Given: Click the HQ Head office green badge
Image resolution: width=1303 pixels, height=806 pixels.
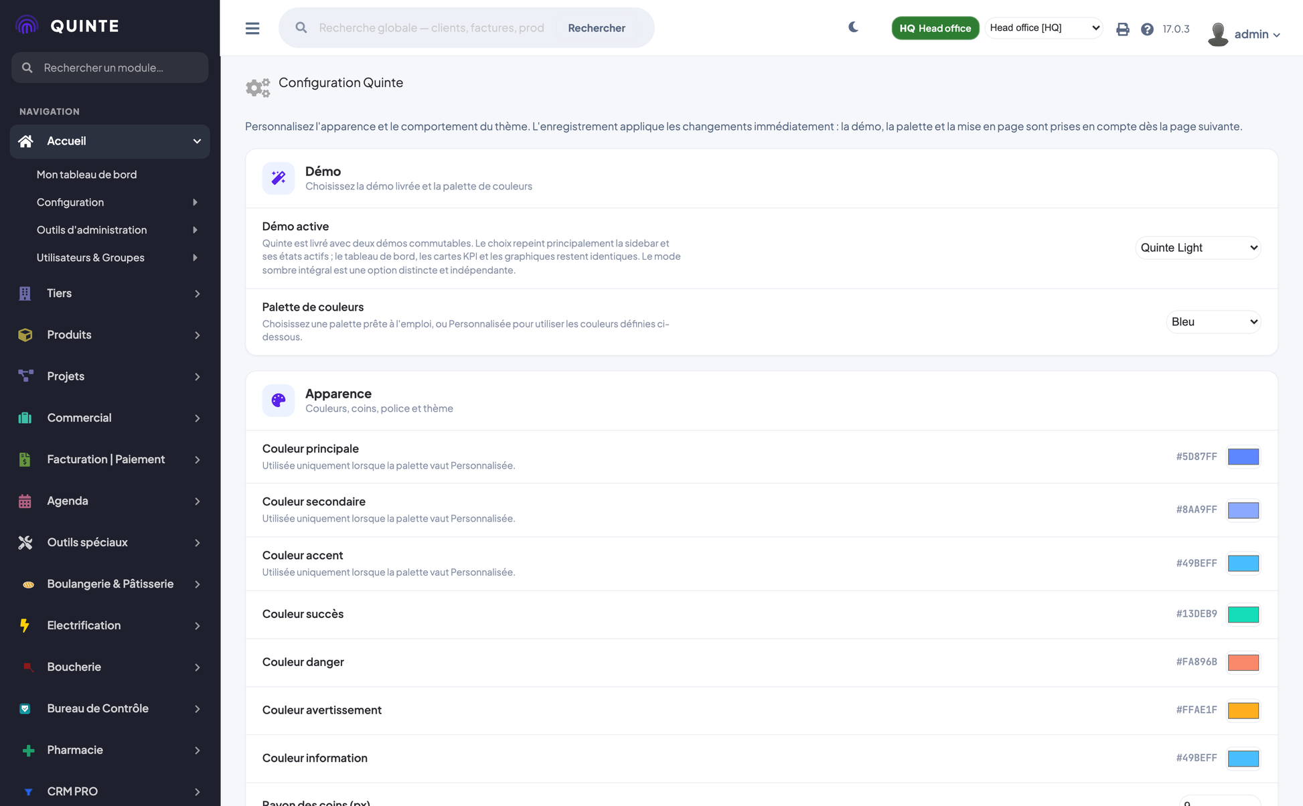Looking at the screenshot, I should pyautogui.click(x=935, y=28).
